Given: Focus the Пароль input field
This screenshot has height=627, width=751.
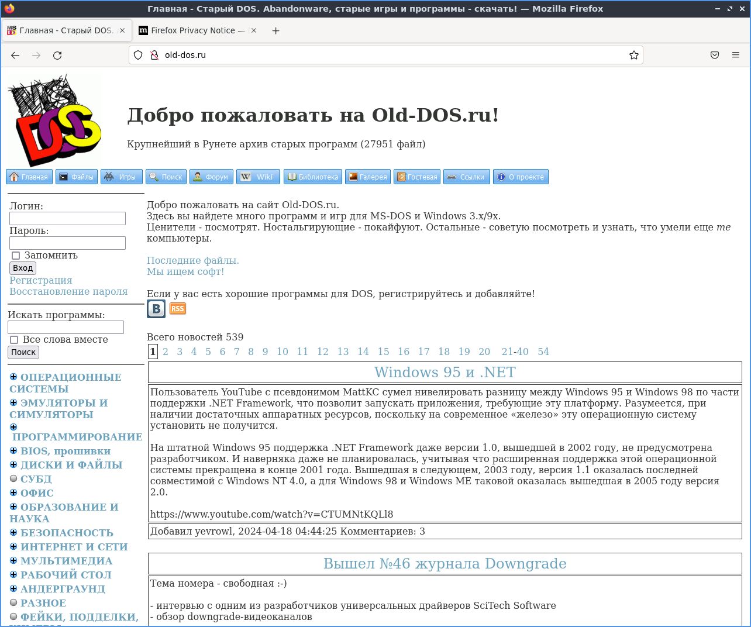Looking at the screenshot, I should [x=67, y=243].
